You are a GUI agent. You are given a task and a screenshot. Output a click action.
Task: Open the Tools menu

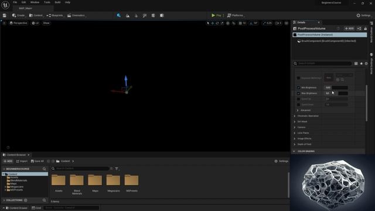47,2
